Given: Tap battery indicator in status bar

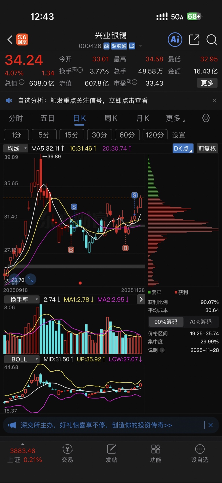Looking at the screenshot, I should click(x=195, y=16).
